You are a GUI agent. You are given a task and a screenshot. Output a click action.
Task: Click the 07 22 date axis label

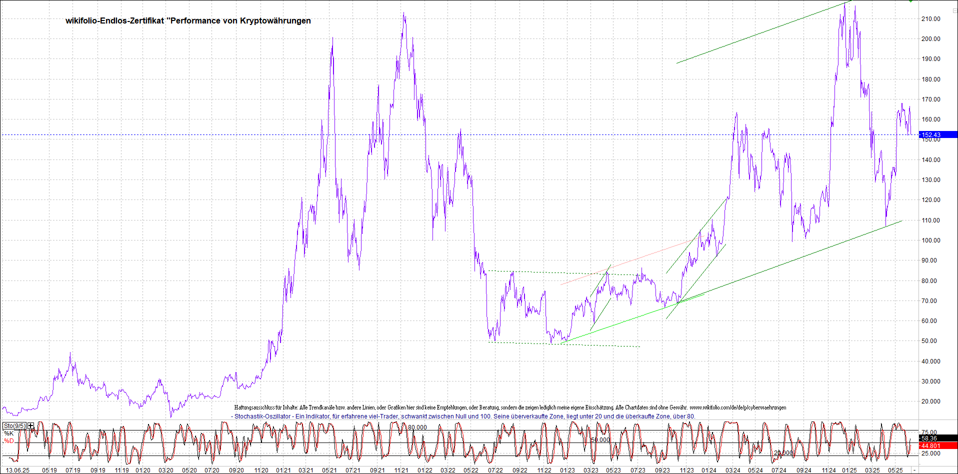click(495, 470)
